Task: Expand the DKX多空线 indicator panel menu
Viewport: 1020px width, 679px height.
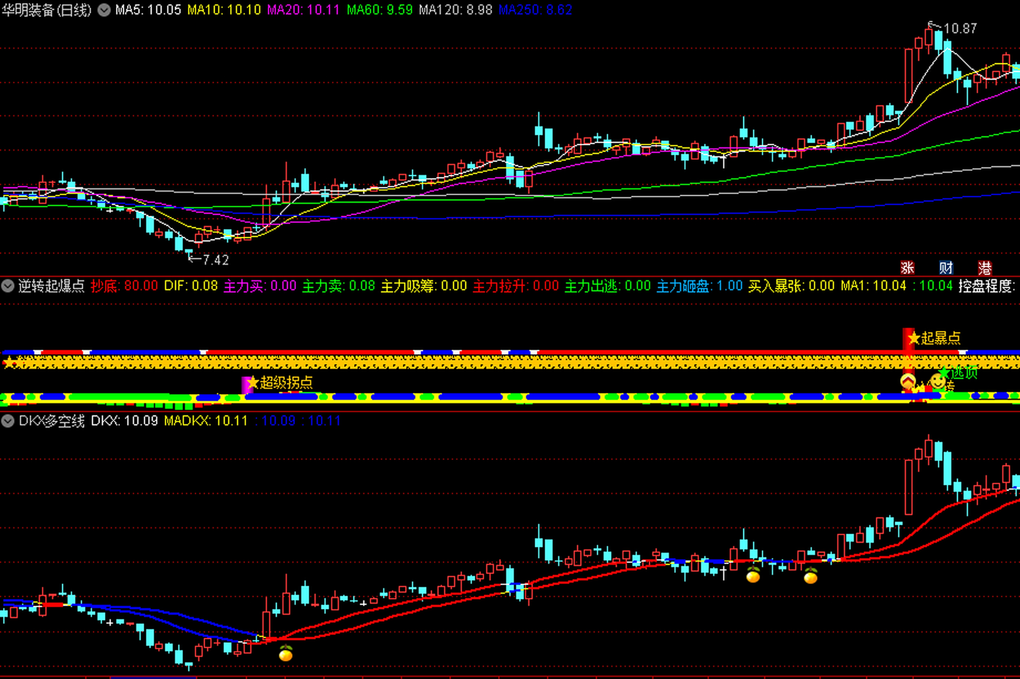Action: point(8,421)
